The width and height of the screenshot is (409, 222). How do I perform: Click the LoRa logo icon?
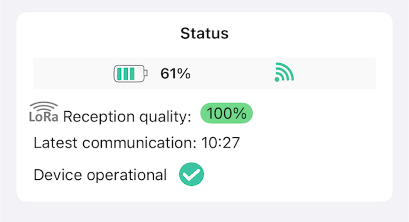coord(44,112)
